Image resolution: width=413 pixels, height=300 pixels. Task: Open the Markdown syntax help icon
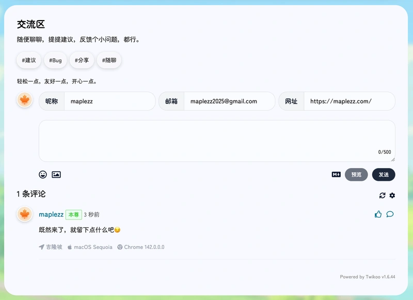[x=336, y=175]
